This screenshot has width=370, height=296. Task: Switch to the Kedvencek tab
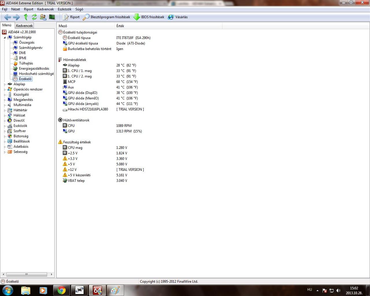click(25, 26)
